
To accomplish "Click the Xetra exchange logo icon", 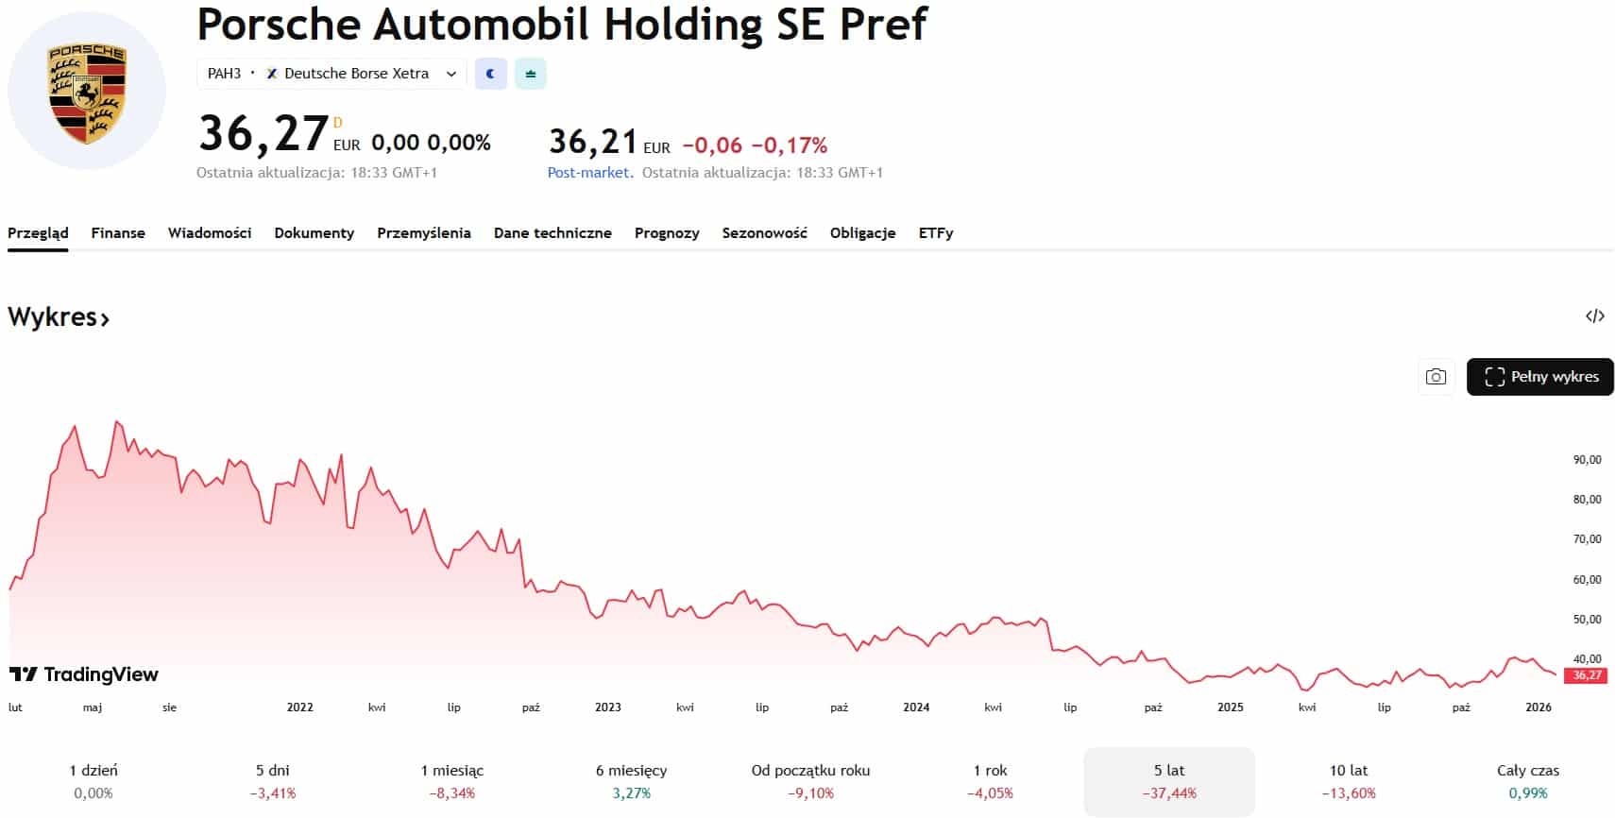I will 272,74.
